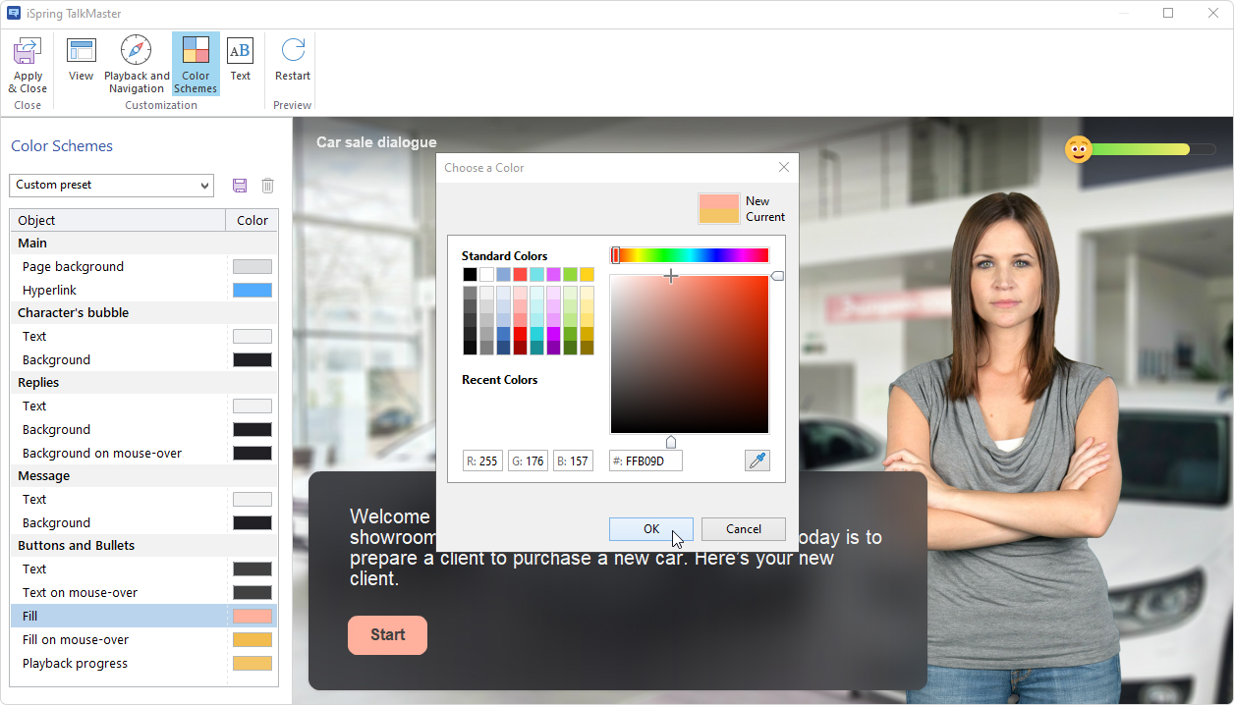Edit the Hyperlink color swatch

click(252, 289)
